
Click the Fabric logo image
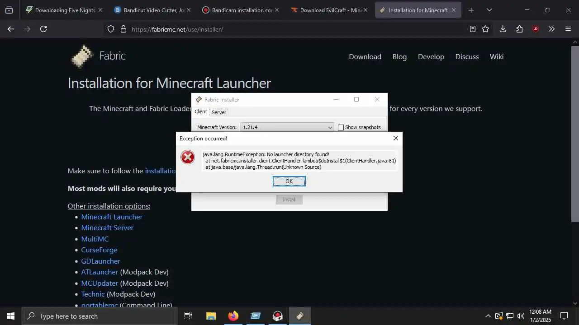pos(82,56)
